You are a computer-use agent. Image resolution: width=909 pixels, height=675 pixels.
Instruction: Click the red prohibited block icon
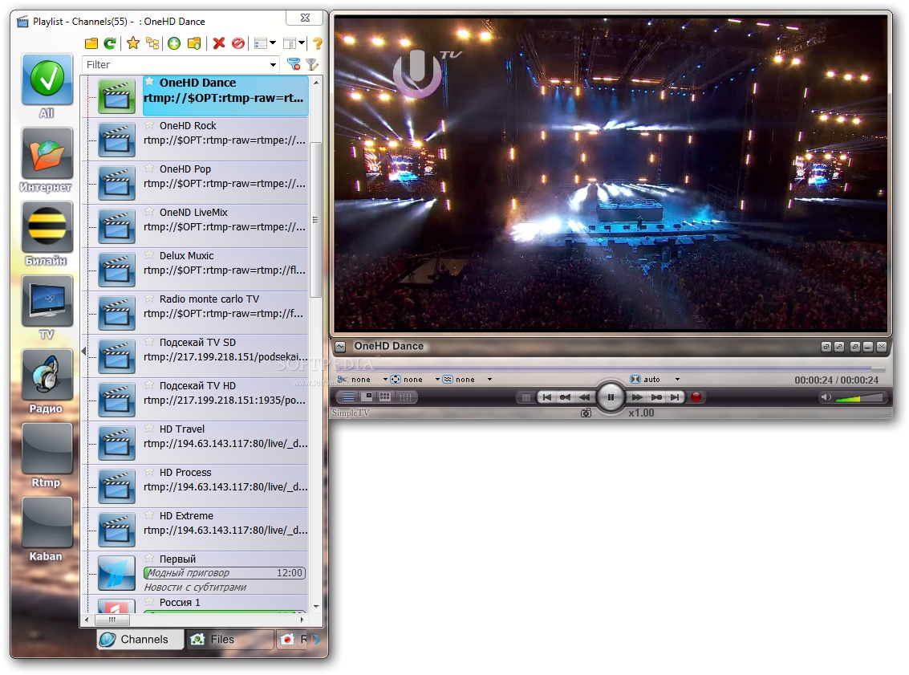coord(237,43)
